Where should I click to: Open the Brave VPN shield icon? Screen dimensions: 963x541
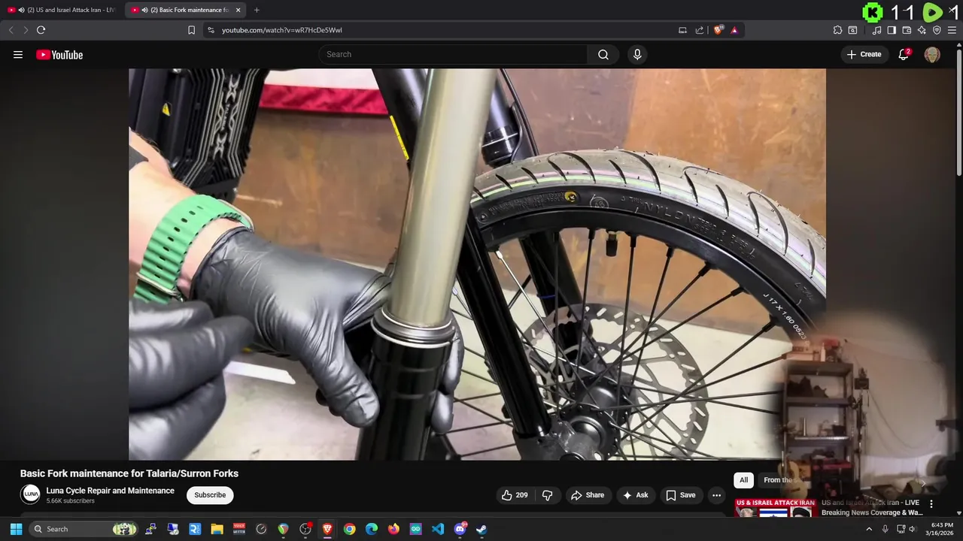tap(937, 30)
